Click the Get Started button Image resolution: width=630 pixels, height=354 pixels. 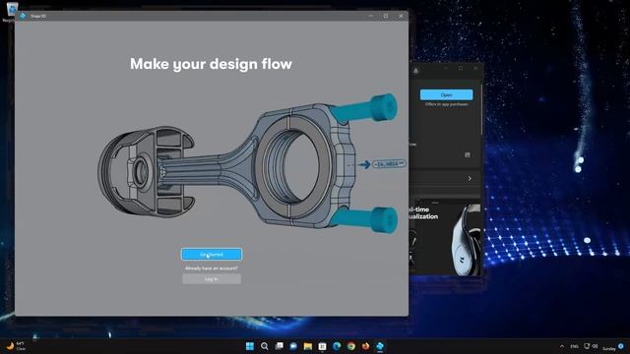pos(212,254)
